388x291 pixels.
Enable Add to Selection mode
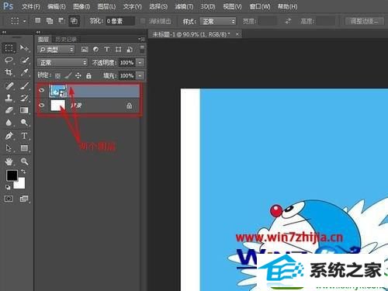(50, 21)
